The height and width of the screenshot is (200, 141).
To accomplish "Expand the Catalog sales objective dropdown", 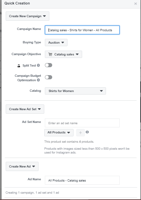I will coord(63,54).
